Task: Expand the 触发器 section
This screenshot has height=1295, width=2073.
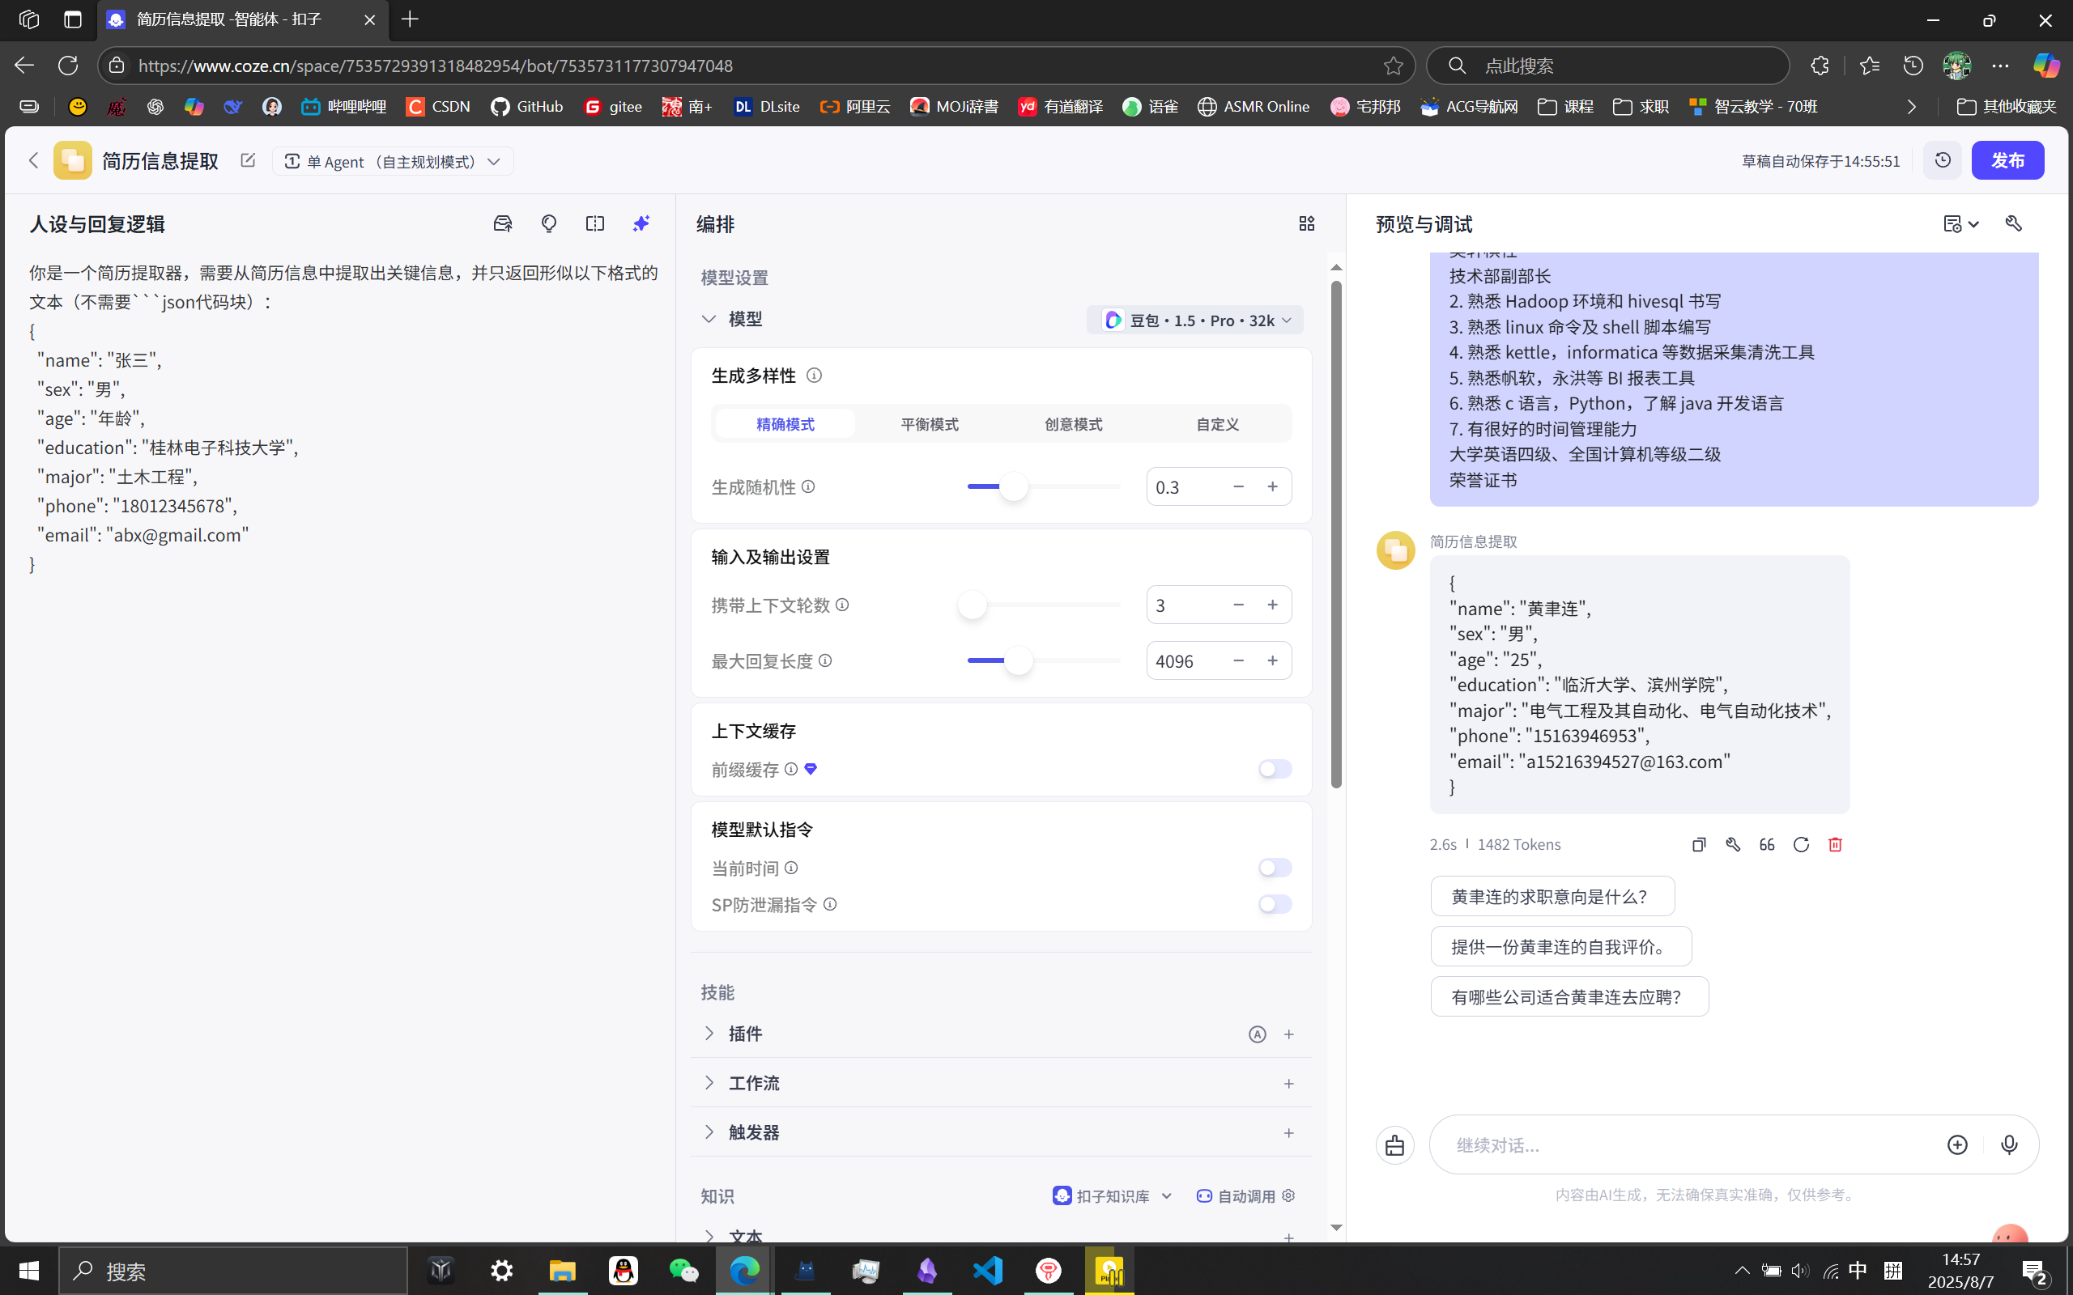Action: coord(709,1132)
